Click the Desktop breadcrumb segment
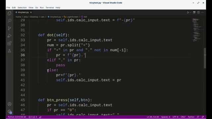Viewport: 212px width, 119px height. [34, 17]
